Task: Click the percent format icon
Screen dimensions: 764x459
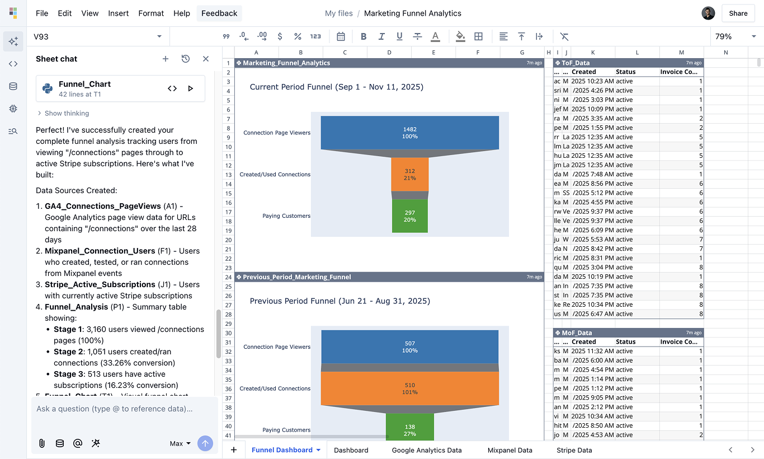Action: [x=298, y=36]
